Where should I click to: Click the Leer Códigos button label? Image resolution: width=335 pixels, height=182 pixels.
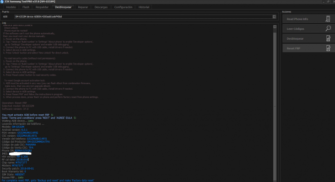295,29
